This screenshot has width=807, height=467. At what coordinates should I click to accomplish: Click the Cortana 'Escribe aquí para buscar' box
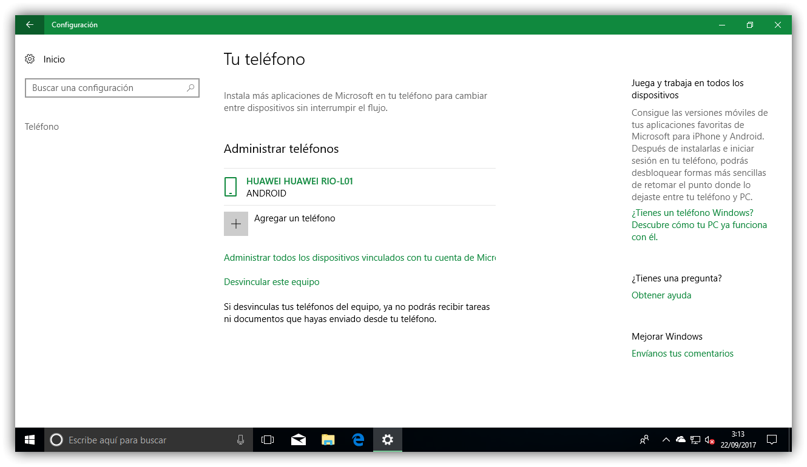pyautogui.click(x=149, y=440)
